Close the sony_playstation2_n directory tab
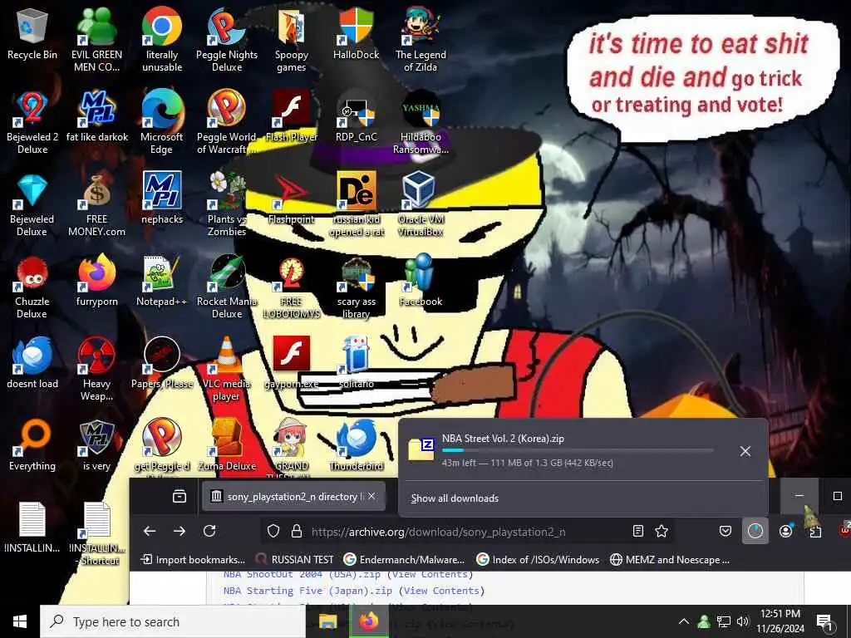The image size is (851, 638). tap(371, 496)
